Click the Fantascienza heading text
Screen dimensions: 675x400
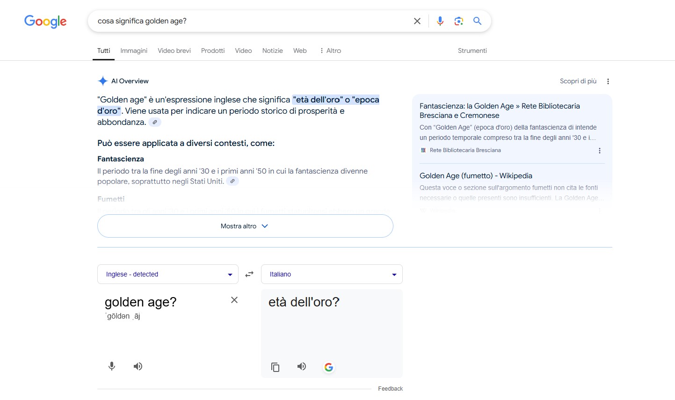121,159
